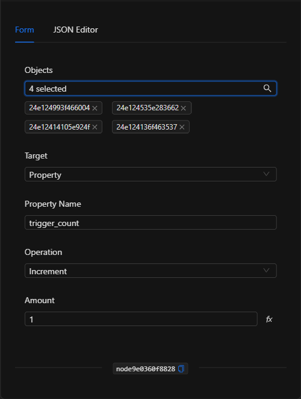Click the Amount input field

(x=141, y=319)
